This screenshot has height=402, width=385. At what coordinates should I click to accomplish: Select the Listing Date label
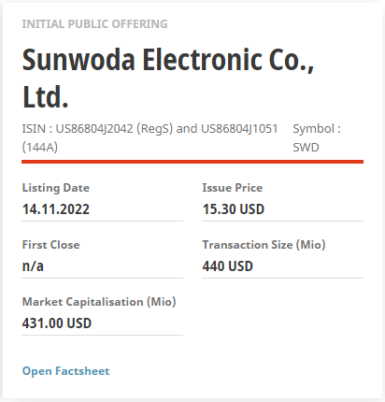56,188
